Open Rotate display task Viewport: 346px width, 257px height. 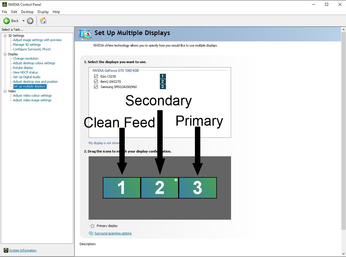tap(23, 68)
